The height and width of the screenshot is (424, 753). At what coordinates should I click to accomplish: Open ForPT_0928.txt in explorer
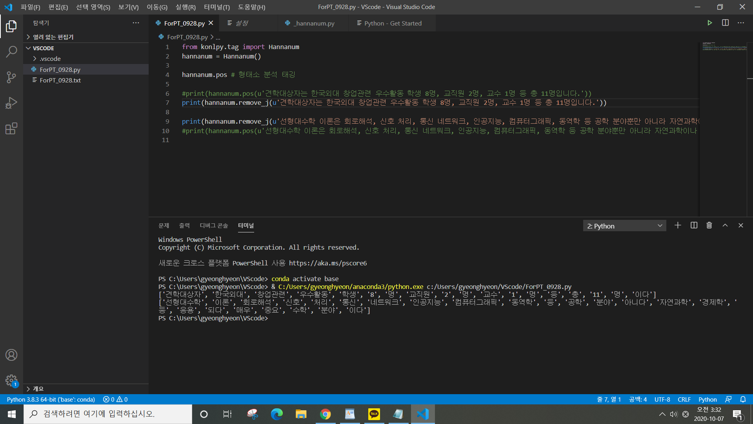(60, 80)
